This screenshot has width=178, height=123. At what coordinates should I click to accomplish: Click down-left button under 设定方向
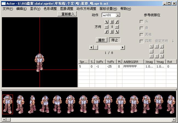coord(151,56)
